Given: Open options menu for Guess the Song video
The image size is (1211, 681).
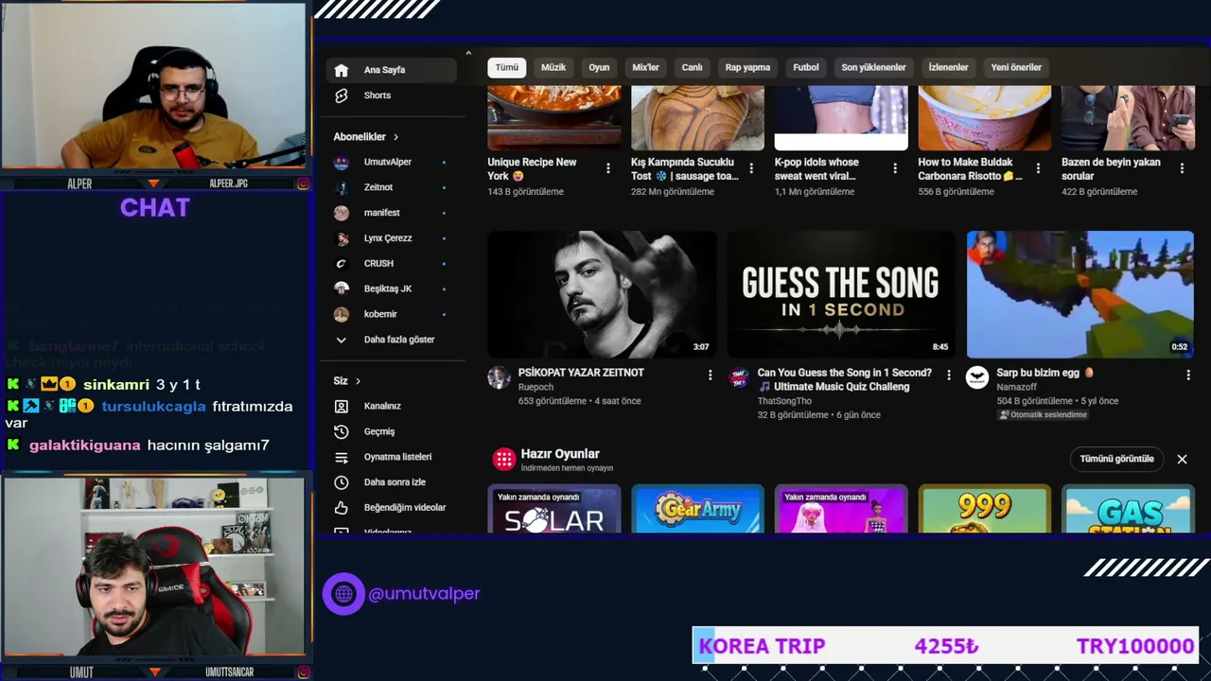Looking at the screenshot, I should point(949,375).
